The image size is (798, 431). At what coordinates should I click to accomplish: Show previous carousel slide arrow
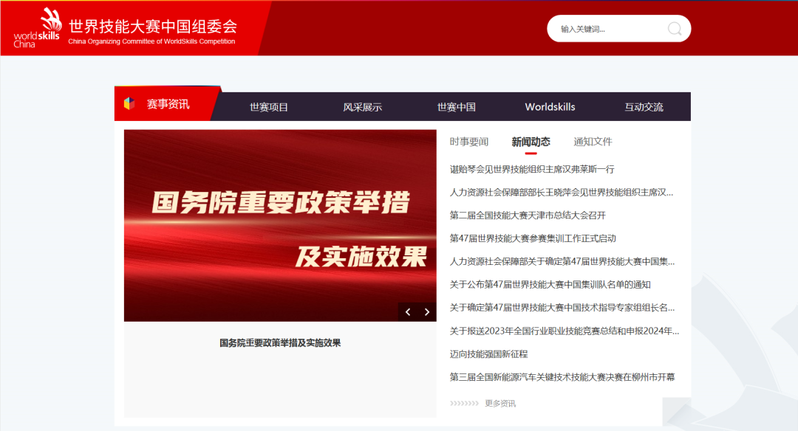point(408,312)
